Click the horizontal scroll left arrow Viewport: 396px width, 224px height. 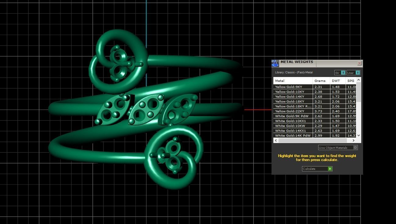tap(276, 140)
